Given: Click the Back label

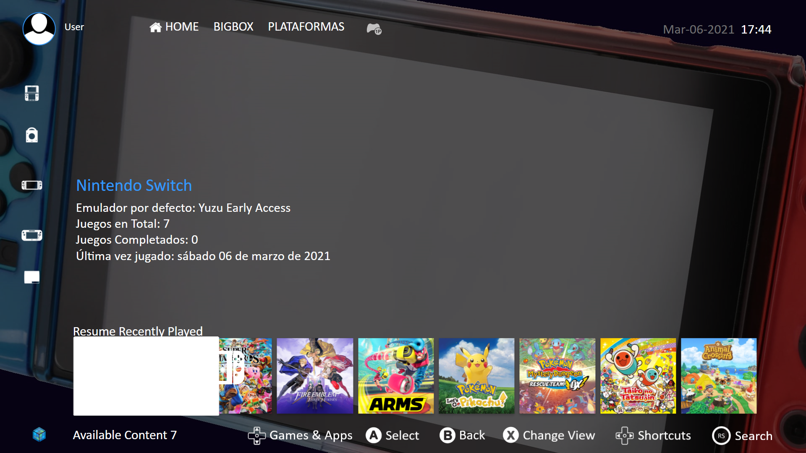Looking at the screenshot, I should [x=472, y=435].
